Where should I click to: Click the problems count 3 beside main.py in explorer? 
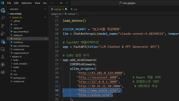45,39
